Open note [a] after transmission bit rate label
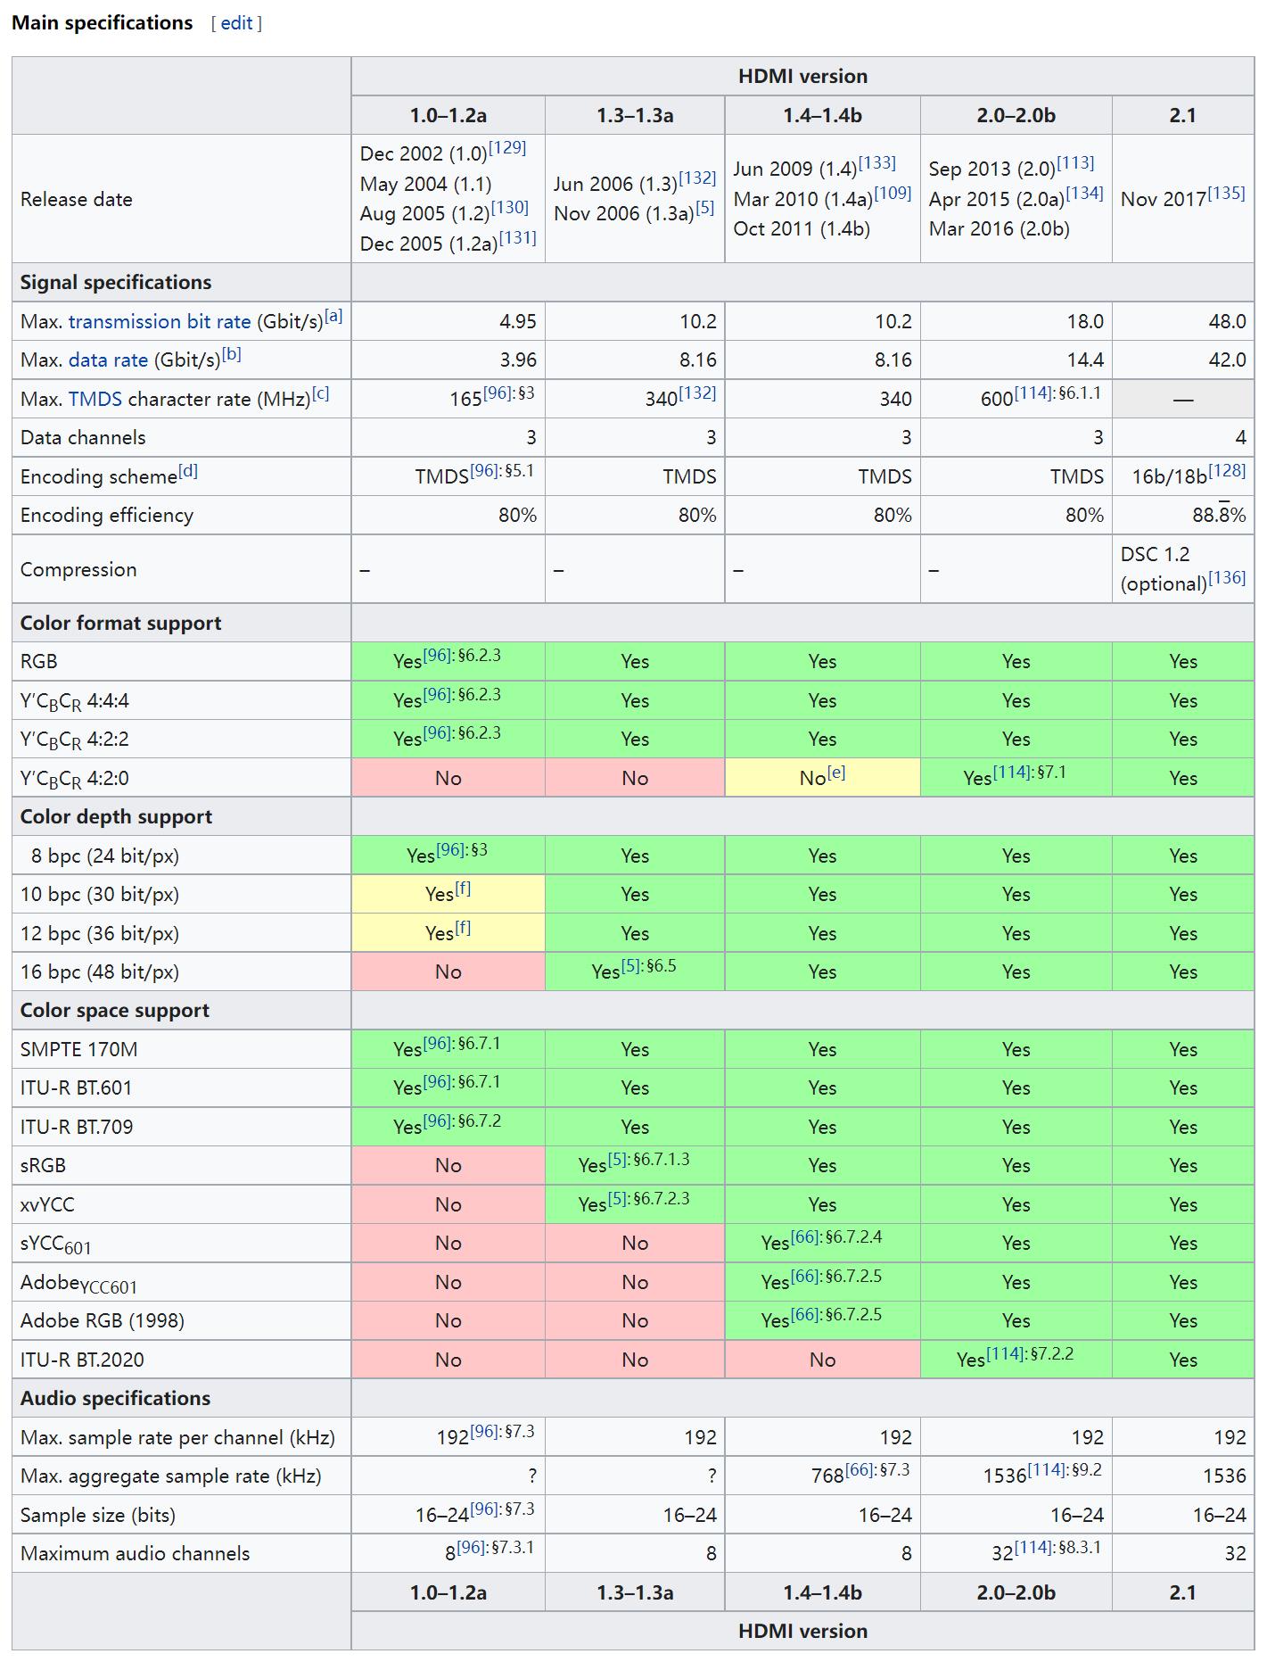1267x1662 pixels. (x=333, y=316)
